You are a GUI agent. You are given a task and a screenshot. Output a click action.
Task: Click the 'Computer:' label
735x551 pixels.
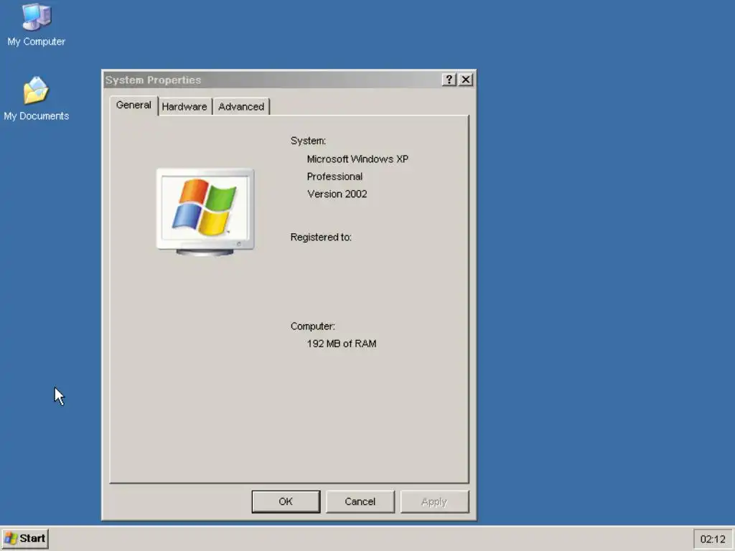pos(313,326)
